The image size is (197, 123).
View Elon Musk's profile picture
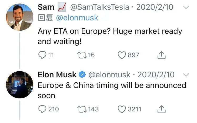coord(20,85)
